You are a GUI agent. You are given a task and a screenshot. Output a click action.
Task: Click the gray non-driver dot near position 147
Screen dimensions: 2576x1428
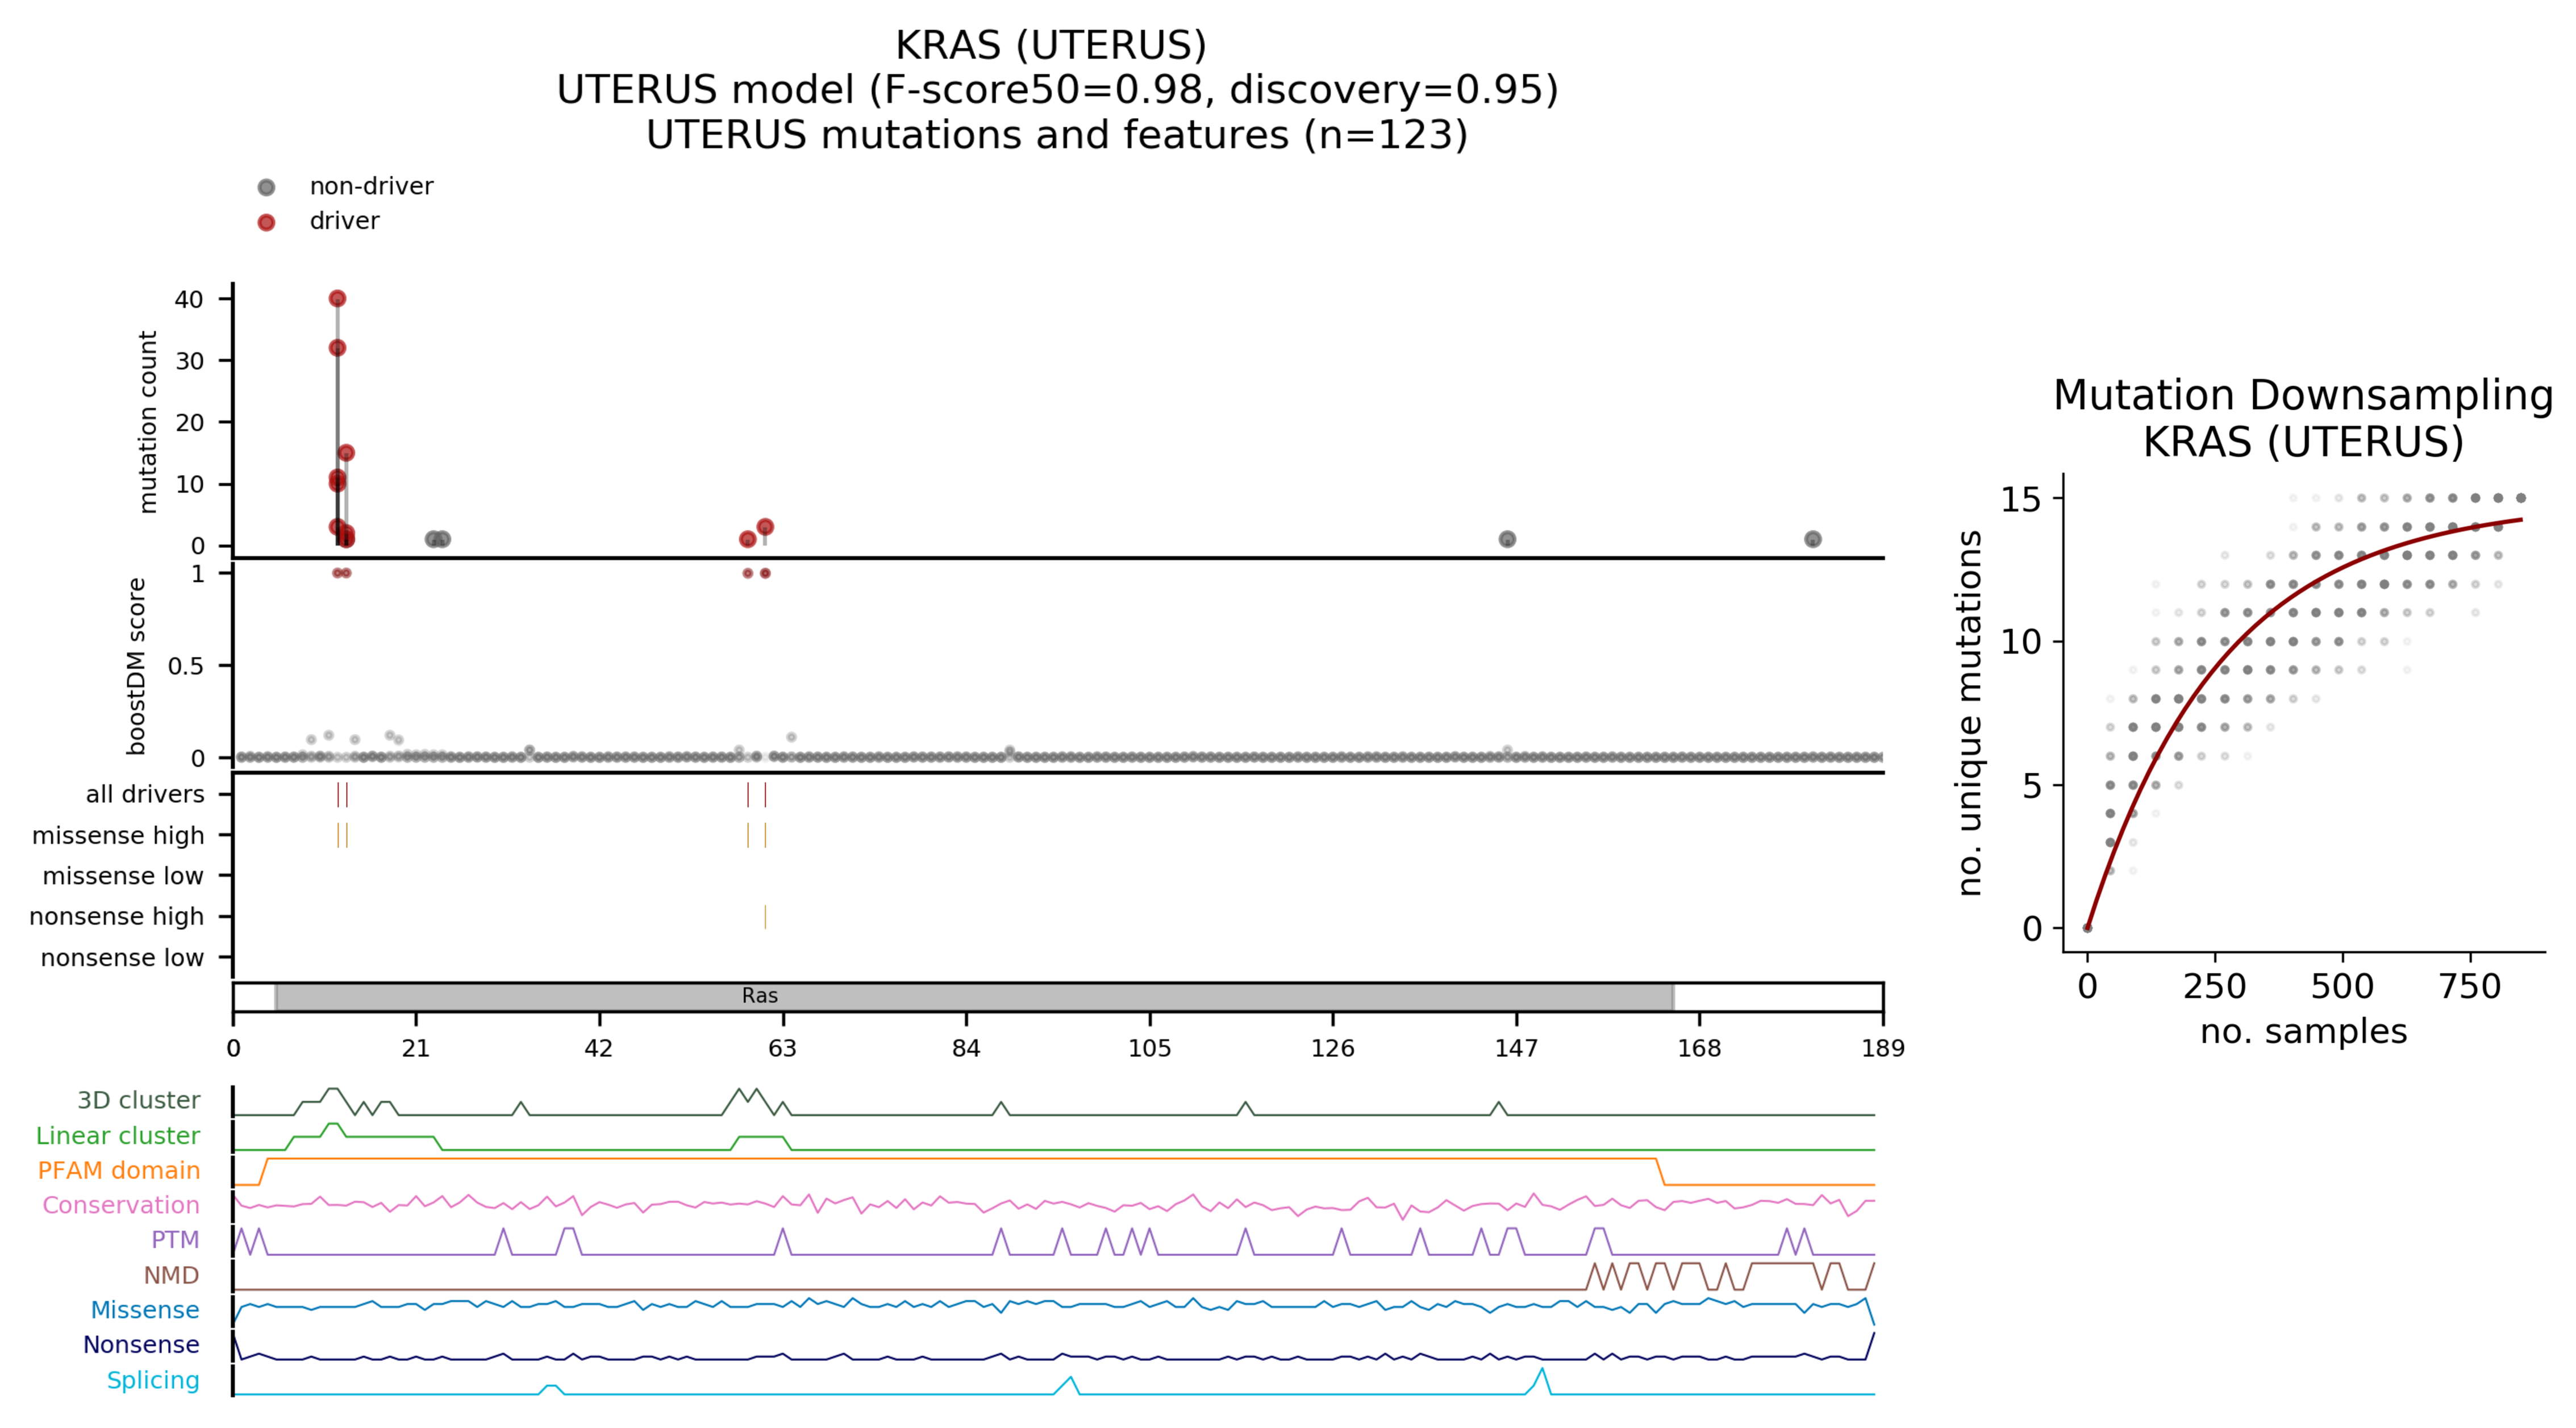click(x=1507, y=539)
